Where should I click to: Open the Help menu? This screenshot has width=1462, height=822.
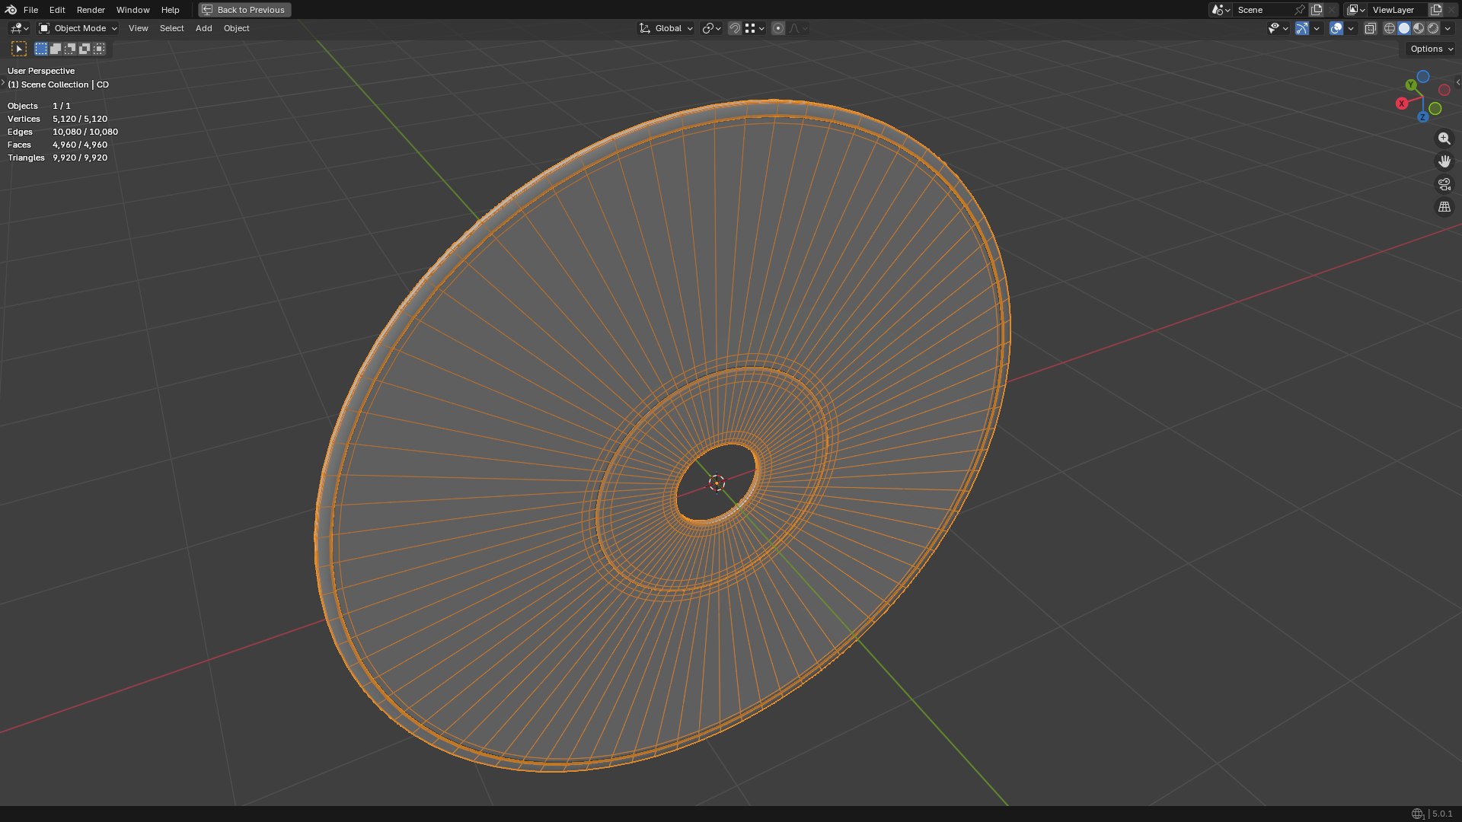170,10
